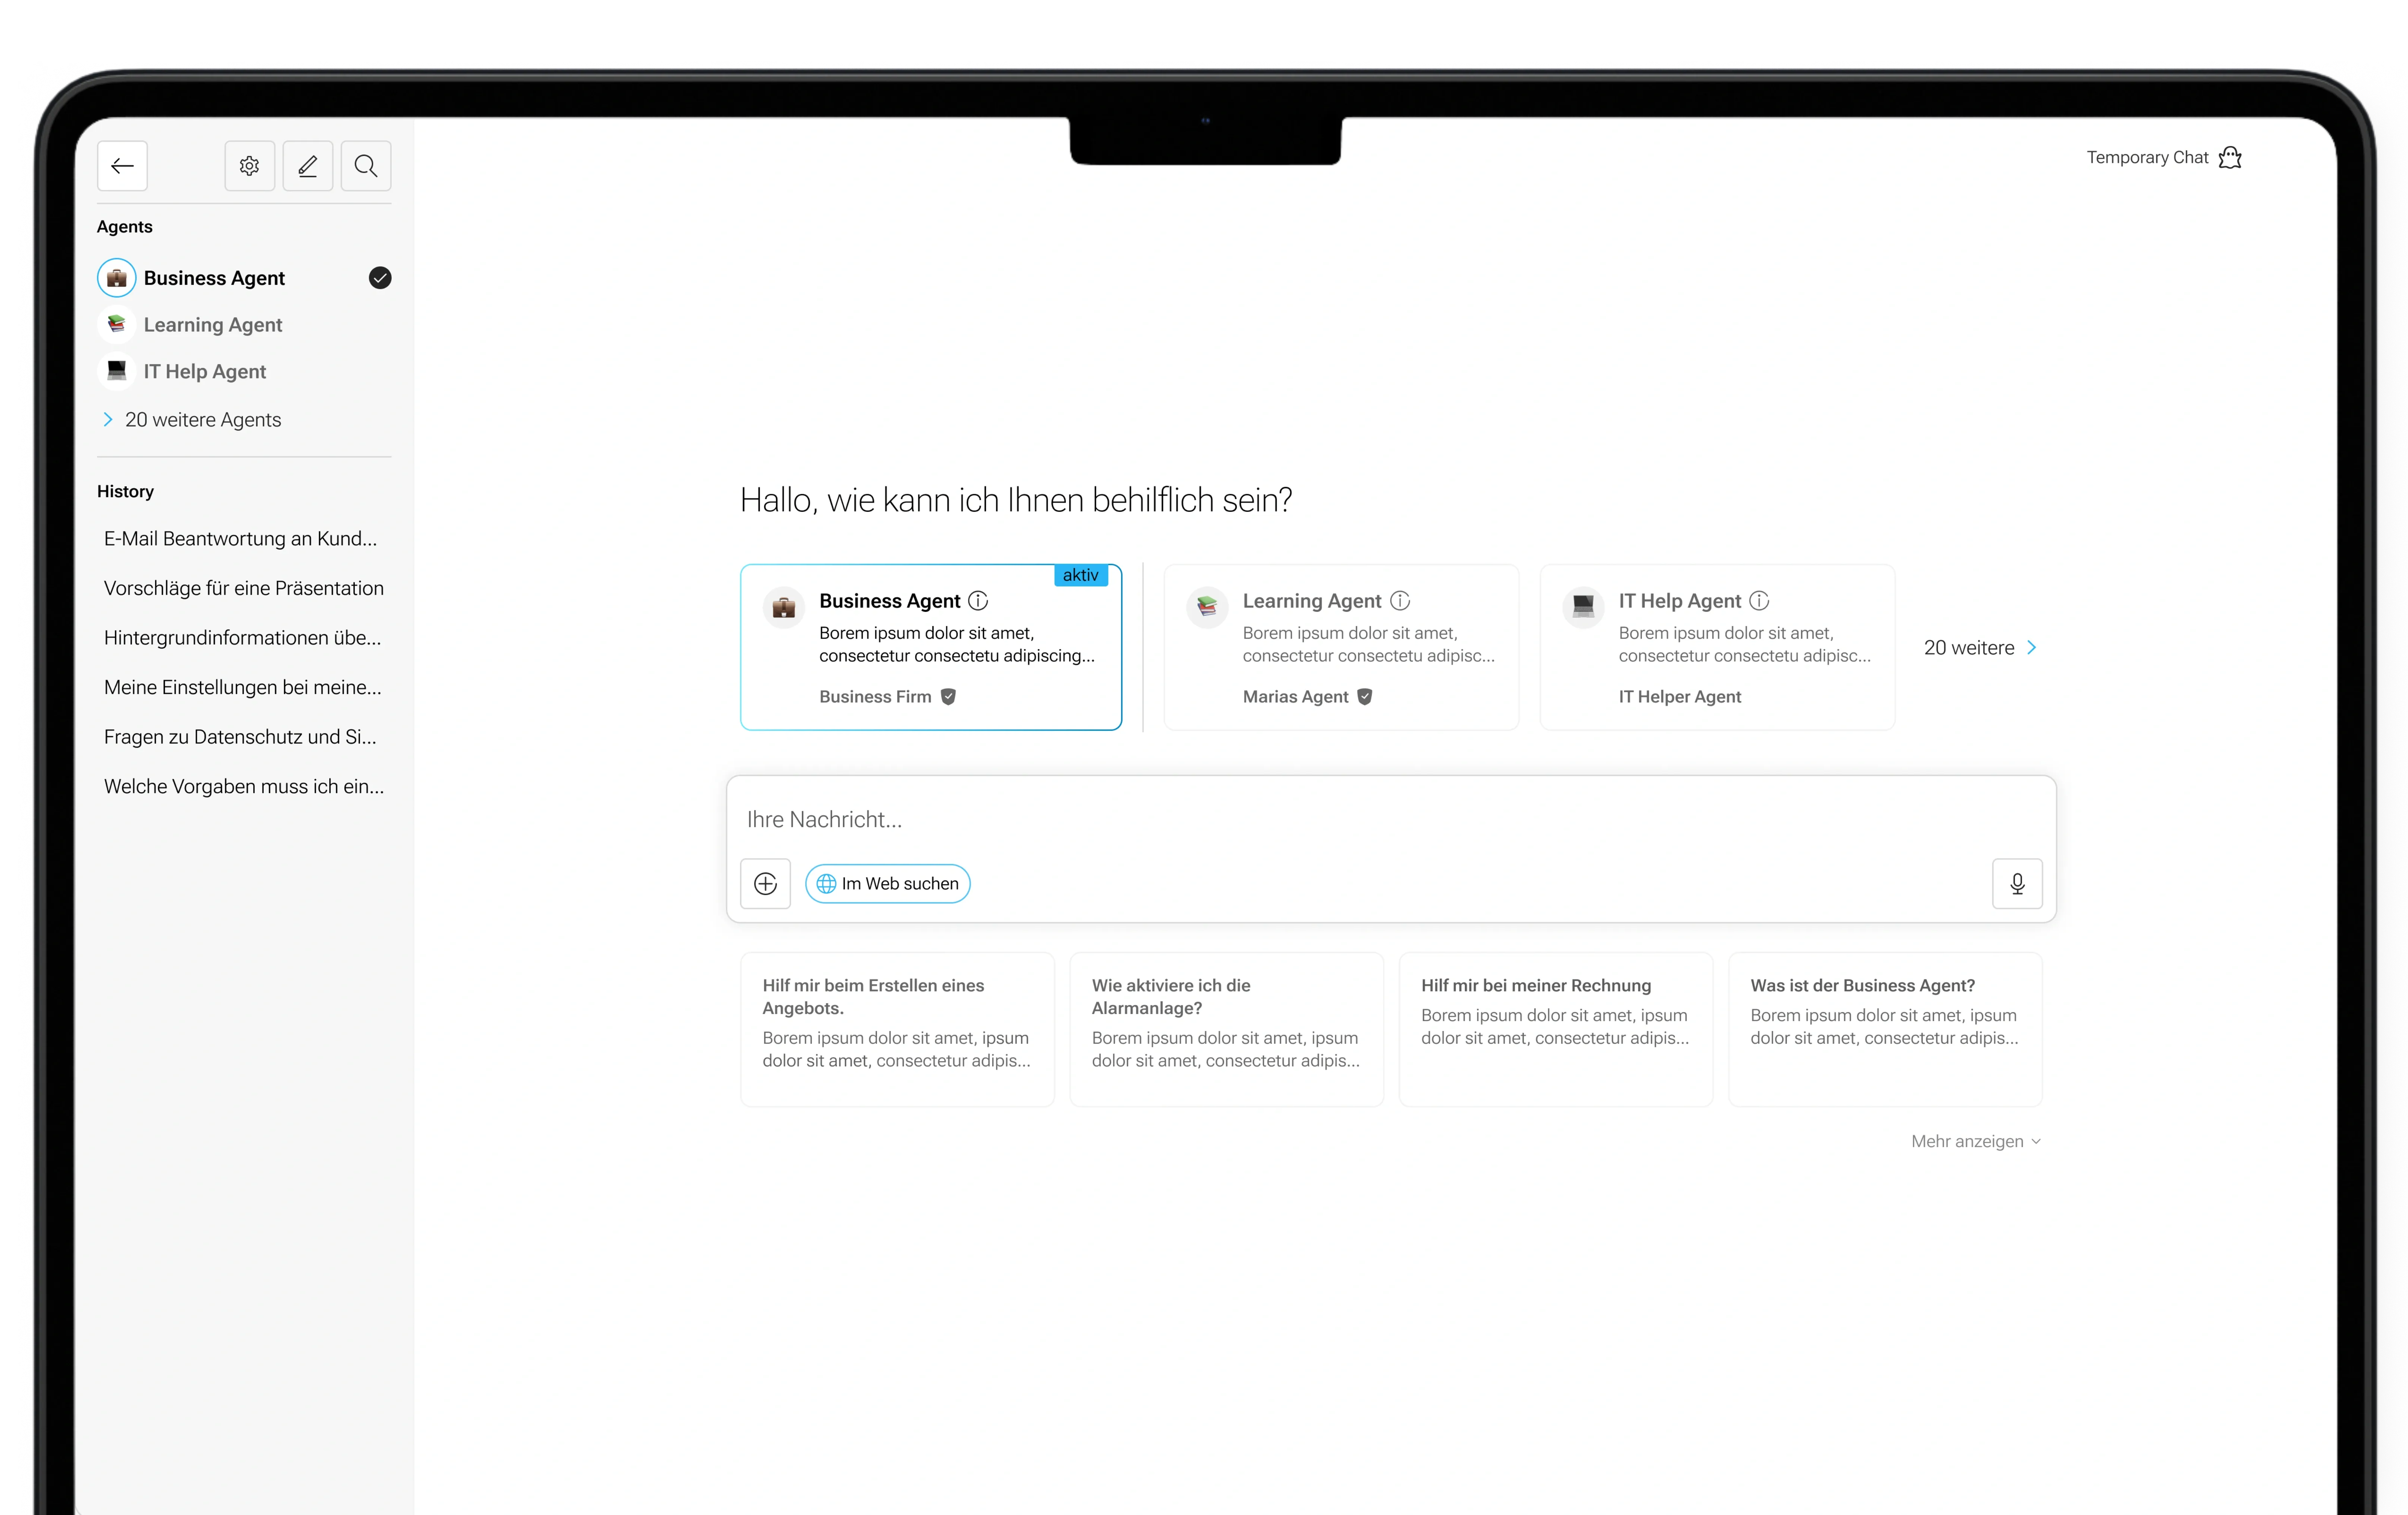This screenshot has height=1515, width=2408.
Task: Expand suggestions with Mehr anzeigen
Action: (1975, 1141)
